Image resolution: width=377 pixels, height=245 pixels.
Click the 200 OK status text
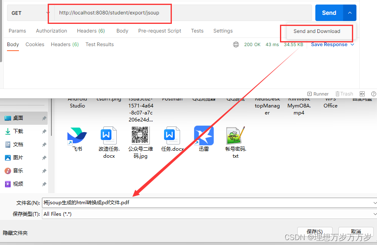(x=252, y=44)
